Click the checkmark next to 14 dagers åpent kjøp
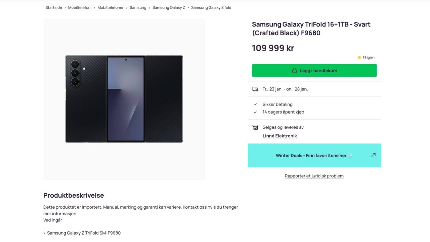Image resolution: width=430 pixels, height=242 pixels. coord(255,112)
